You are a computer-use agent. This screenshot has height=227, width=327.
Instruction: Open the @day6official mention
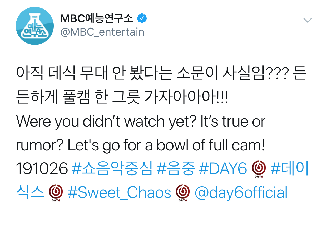(x=241, y=193)
